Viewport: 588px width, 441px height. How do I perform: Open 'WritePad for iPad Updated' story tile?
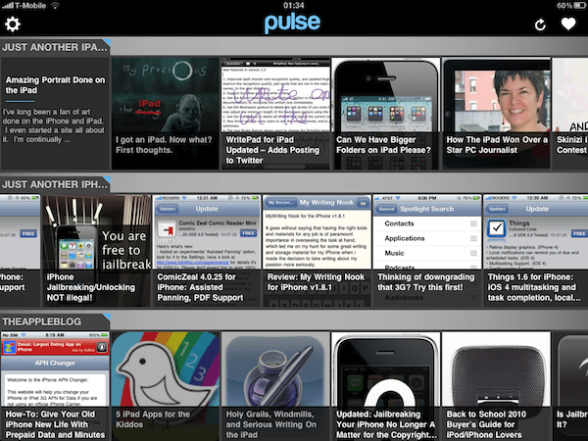pos(275,114)
